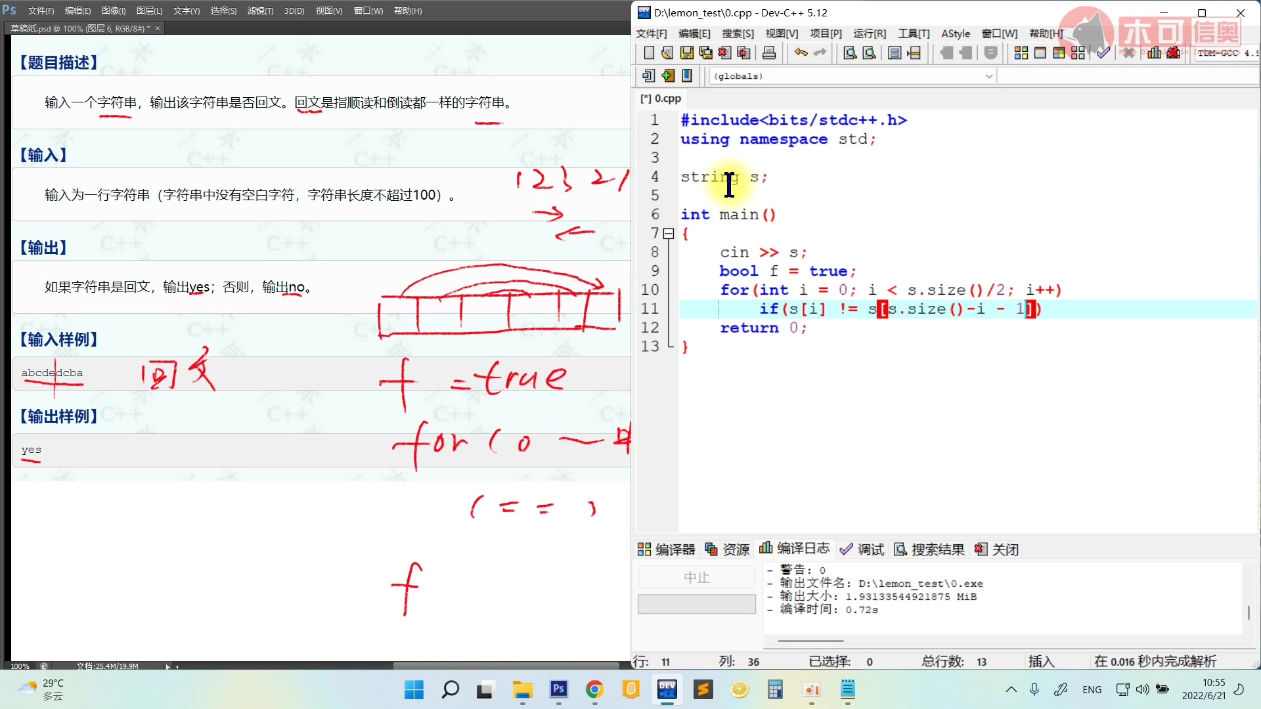
Task: Show hidden system tray icons chevron
Action: pos(1011,689)
